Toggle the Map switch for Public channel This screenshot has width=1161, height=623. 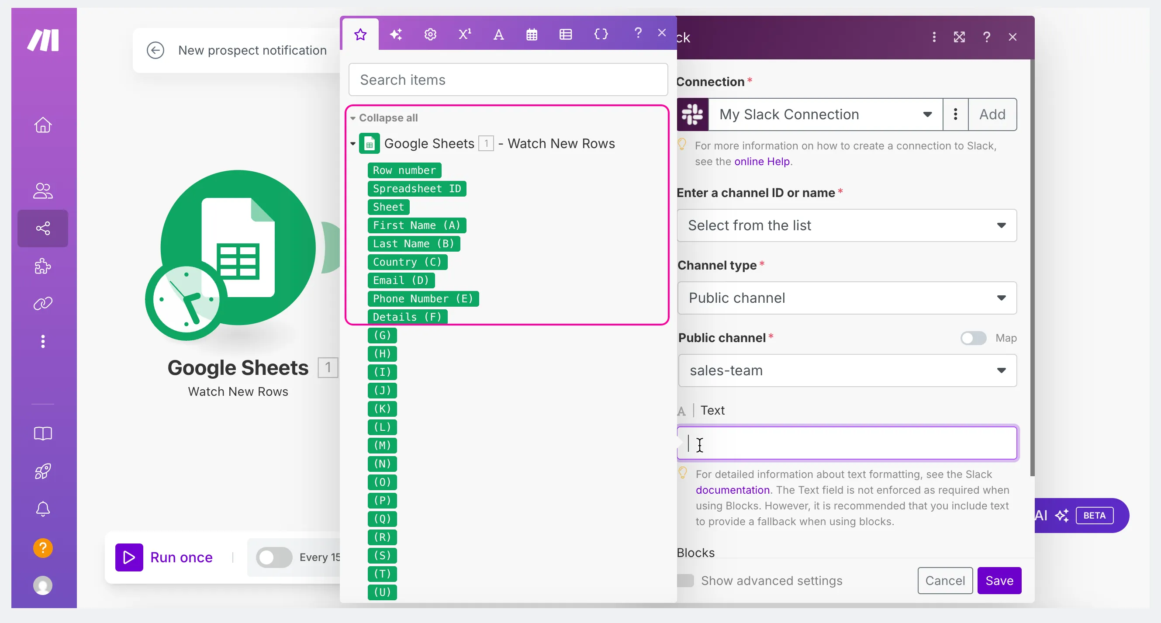(x=973, y=338)
